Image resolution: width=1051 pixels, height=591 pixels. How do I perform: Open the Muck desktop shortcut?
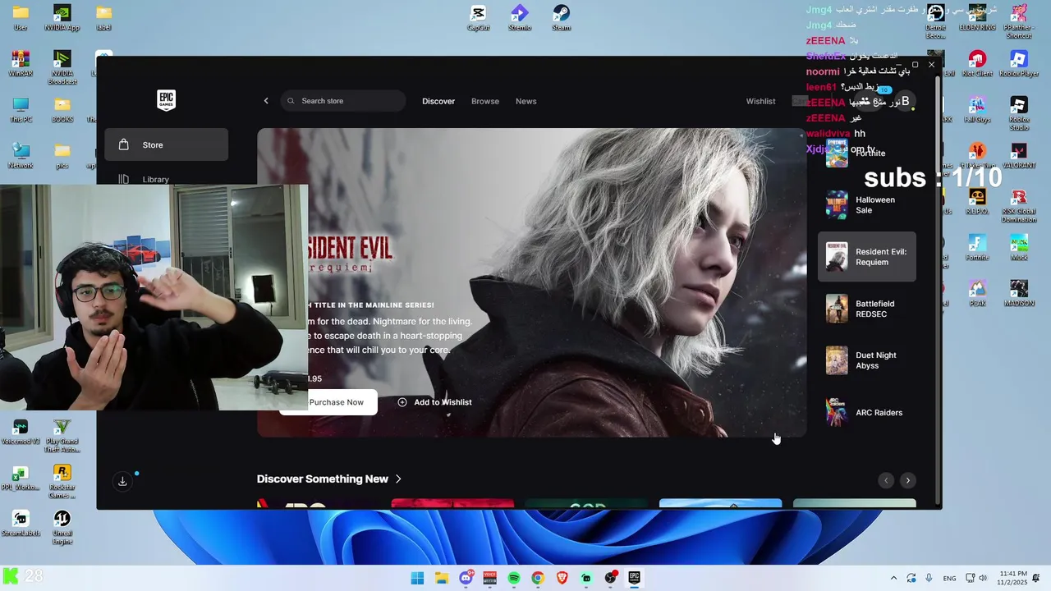(x=1019, y=248)
